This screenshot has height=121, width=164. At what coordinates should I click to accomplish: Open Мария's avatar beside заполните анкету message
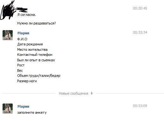tap(8, 109)
